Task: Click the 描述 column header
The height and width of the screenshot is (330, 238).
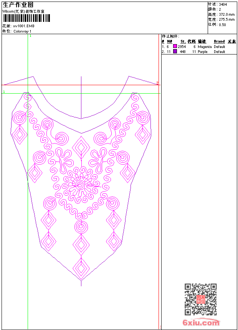Action: [202, 41]
